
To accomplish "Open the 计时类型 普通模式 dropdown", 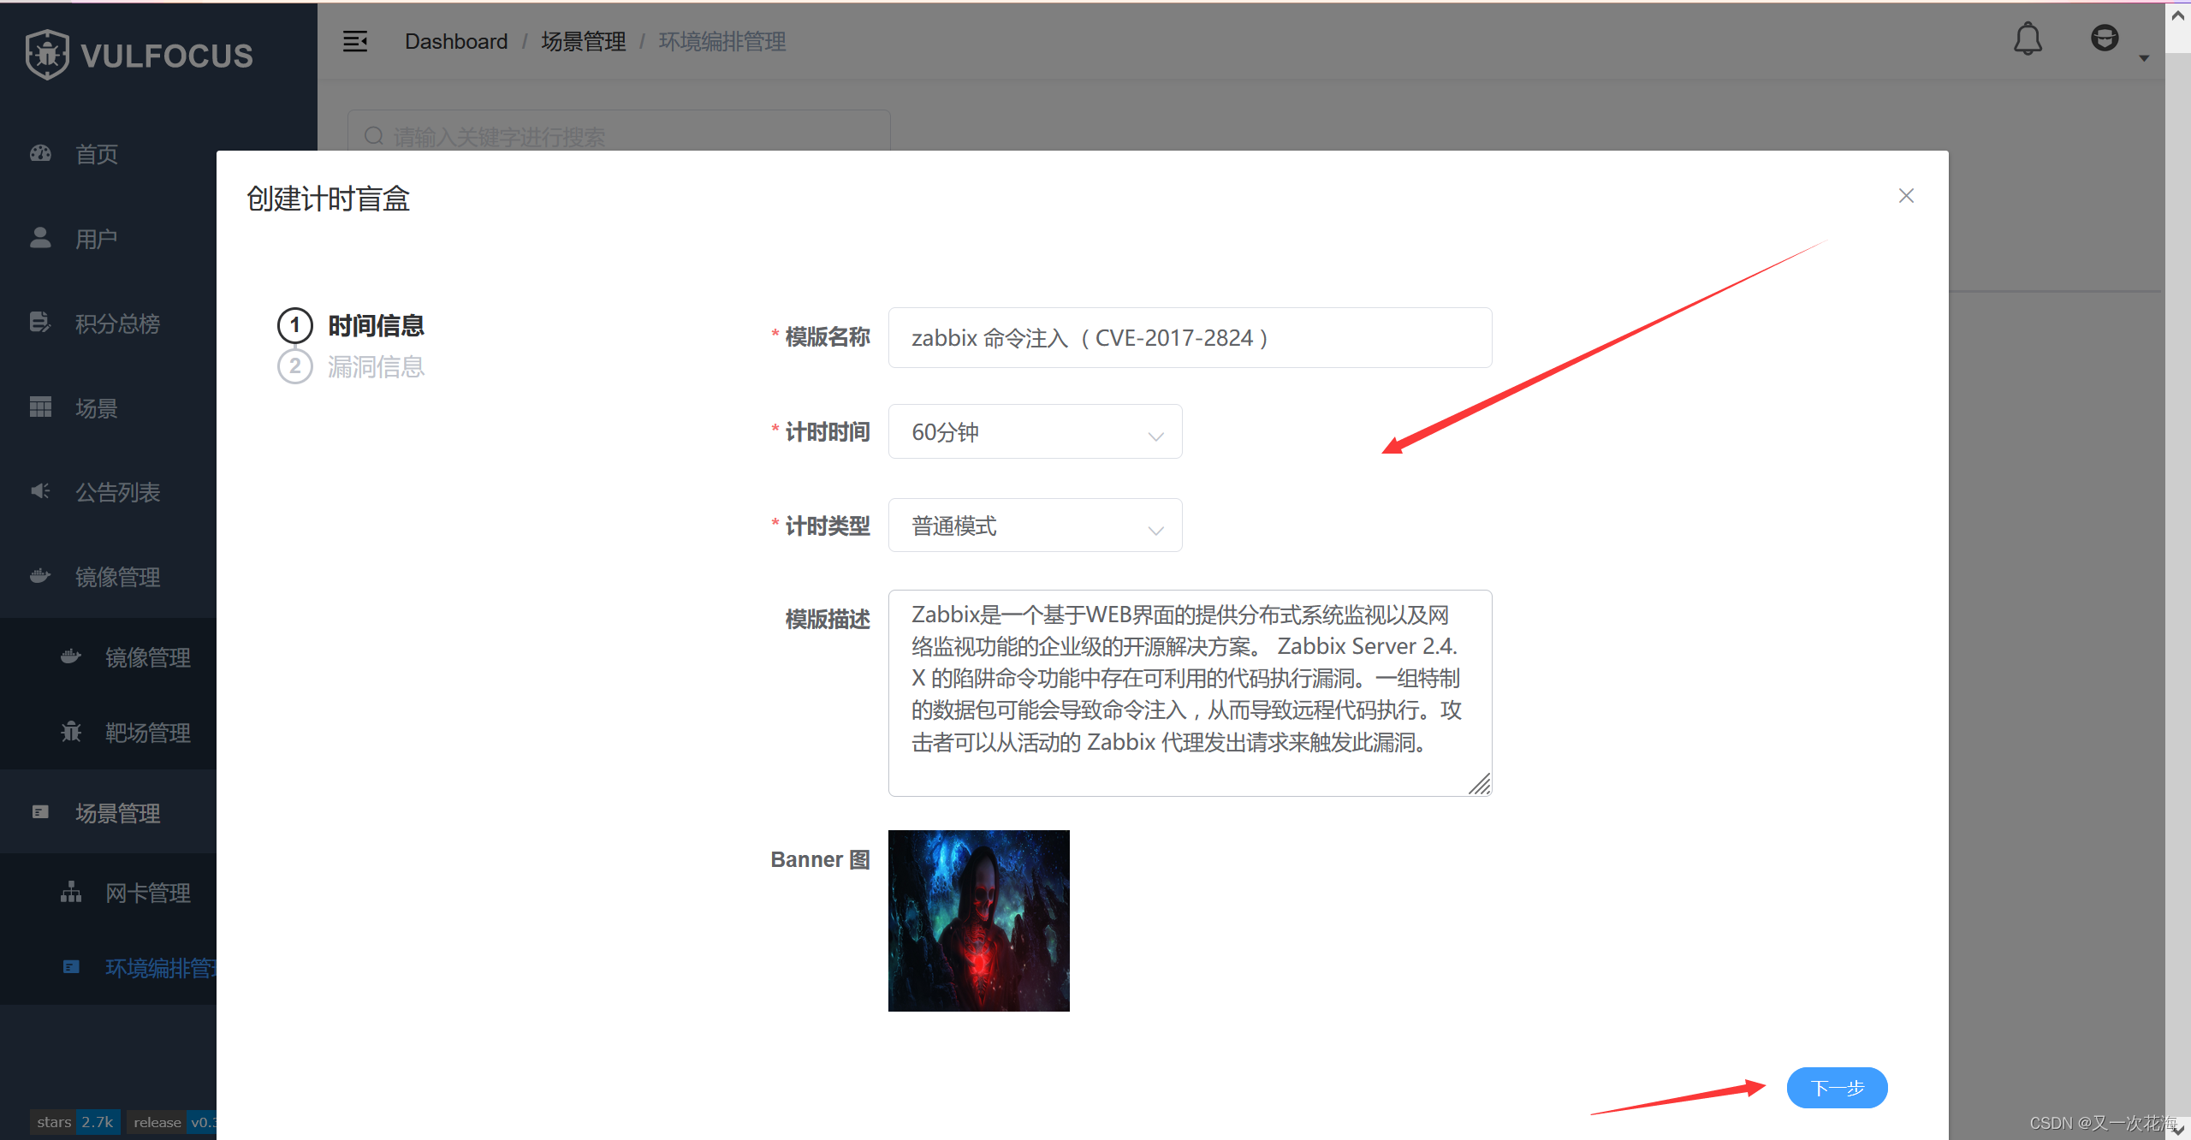I will click(x=1035, y=525).
